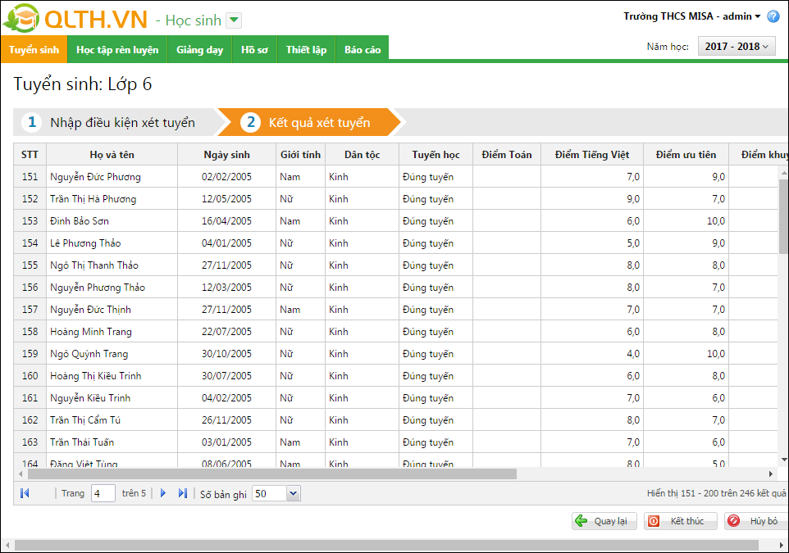Image resolution: width=789 pixels, height=553 pixels.
Task: Select row Nguyễn Phương Thảo
Action: (x=396, y=287)
